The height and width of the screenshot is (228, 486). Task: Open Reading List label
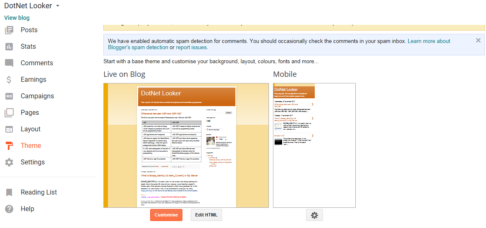coord(39,192)
